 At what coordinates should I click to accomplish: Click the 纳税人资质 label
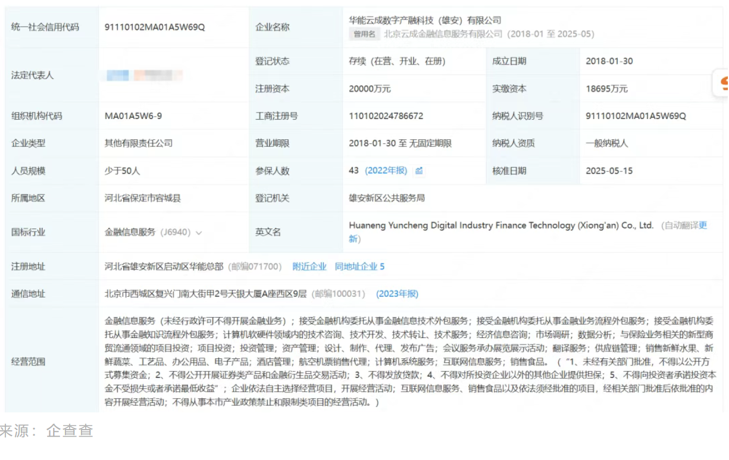pos(514,143)
